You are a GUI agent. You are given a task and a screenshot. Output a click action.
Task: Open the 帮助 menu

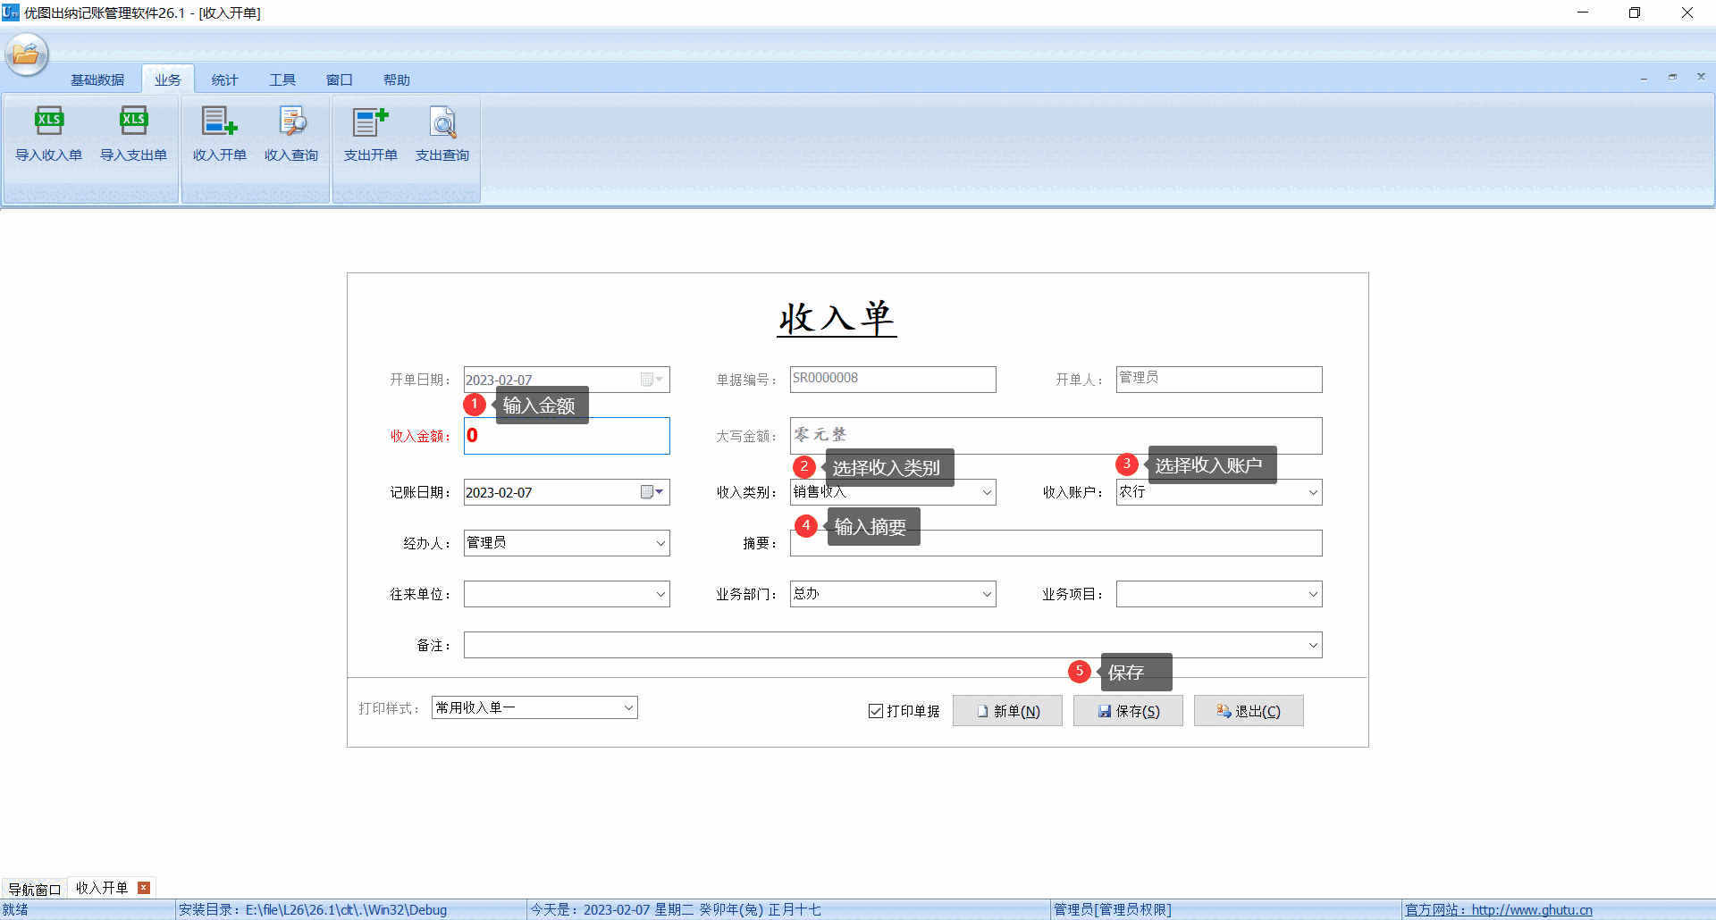click(397, 79)
